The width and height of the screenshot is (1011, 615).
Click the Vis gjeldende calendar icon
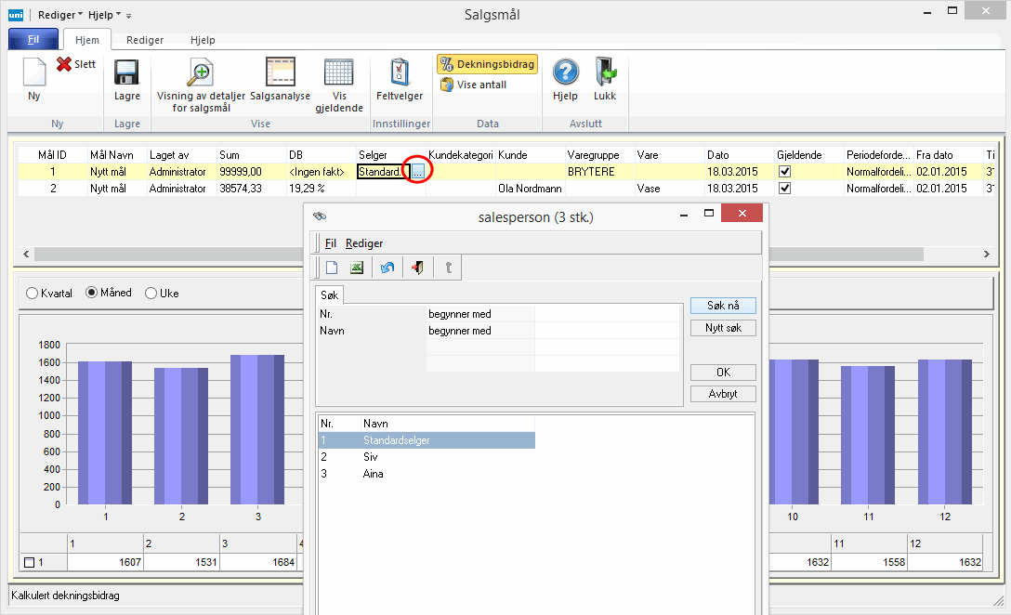click(339, 73)
